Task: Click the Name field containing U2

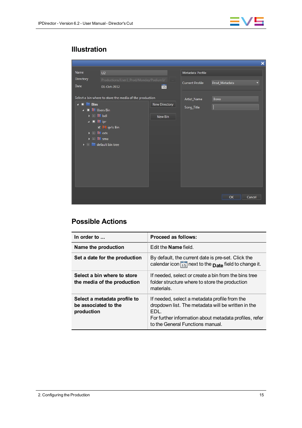Action: [x=134, y=73]
